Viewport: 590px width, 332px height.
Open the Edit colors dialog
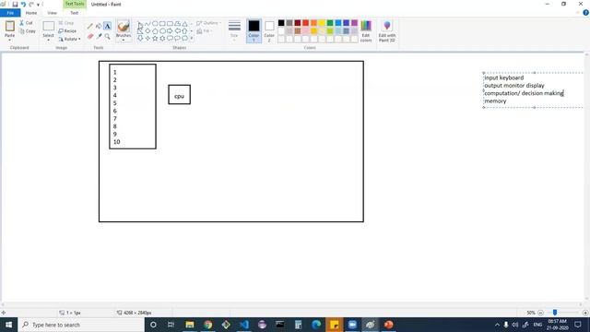click(x=366, y=30)
